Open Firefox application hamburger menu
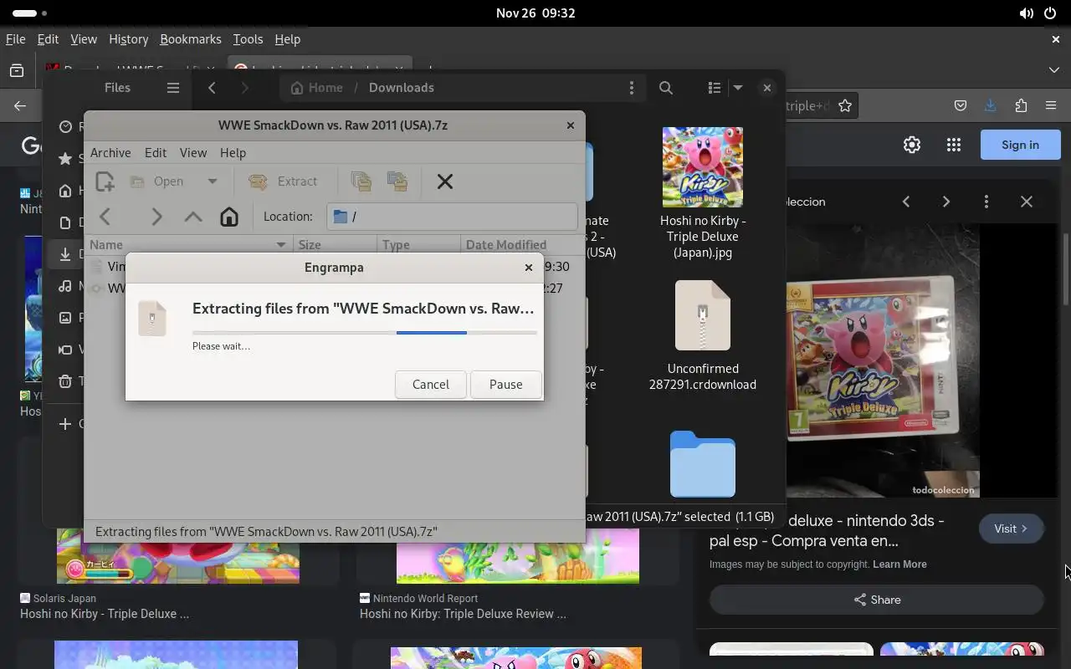The height and width of the screenshot is (669, 1071). click(1051, 105)
